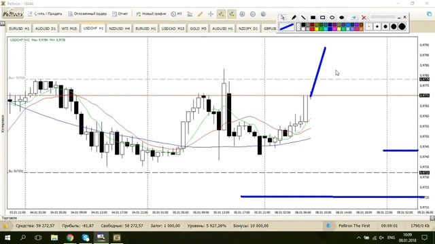This screenshot has height=244, width=435.
Task: Minimize the drawing palette window
Action: (x=399, y=17)
